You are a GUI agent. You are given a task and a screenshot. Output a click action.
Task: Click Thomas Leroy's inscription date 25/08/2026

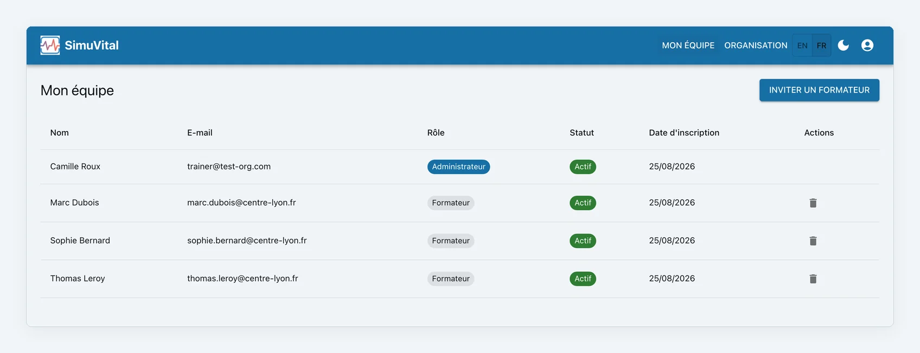[x=672, y=278]
